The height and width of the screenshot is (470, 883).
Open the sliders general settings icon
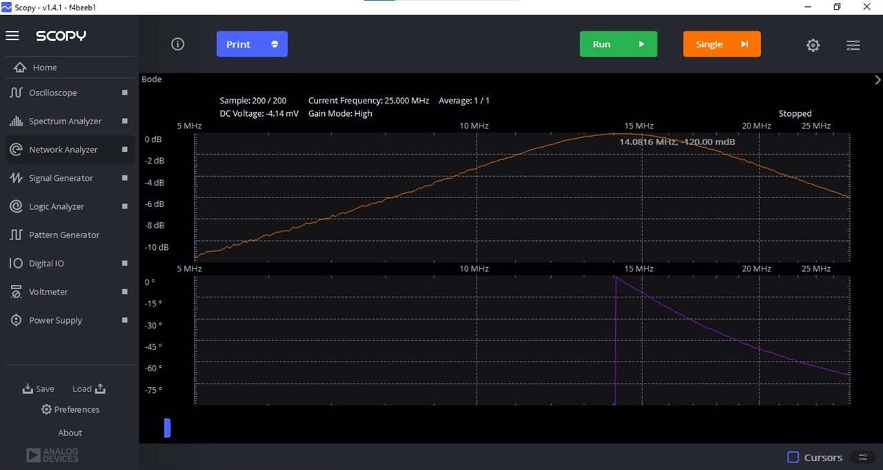click(x=853, y=45)
